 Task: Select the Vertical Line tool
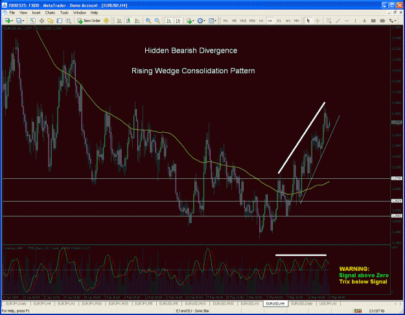[x=356, y=21]
